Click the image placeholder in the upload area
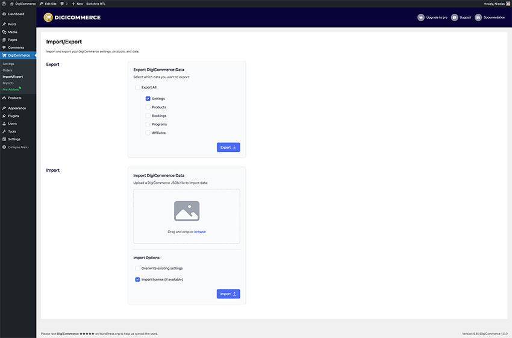512x338 pixels. (187, 211)
